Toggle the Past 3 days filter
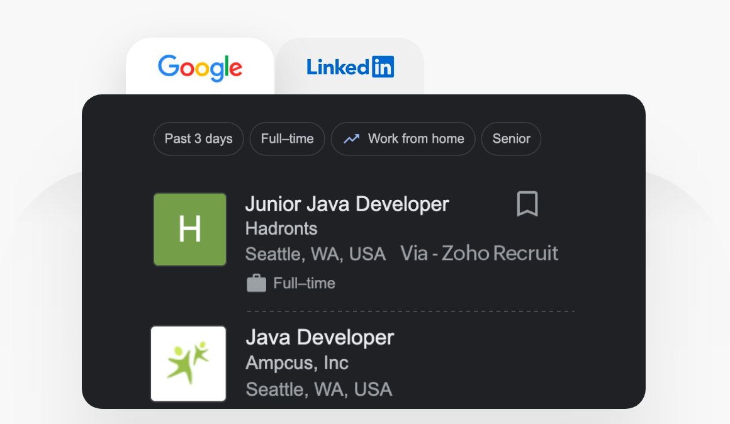Image resolution: width=730 pixels, height=424 pixels. point(198,138)
